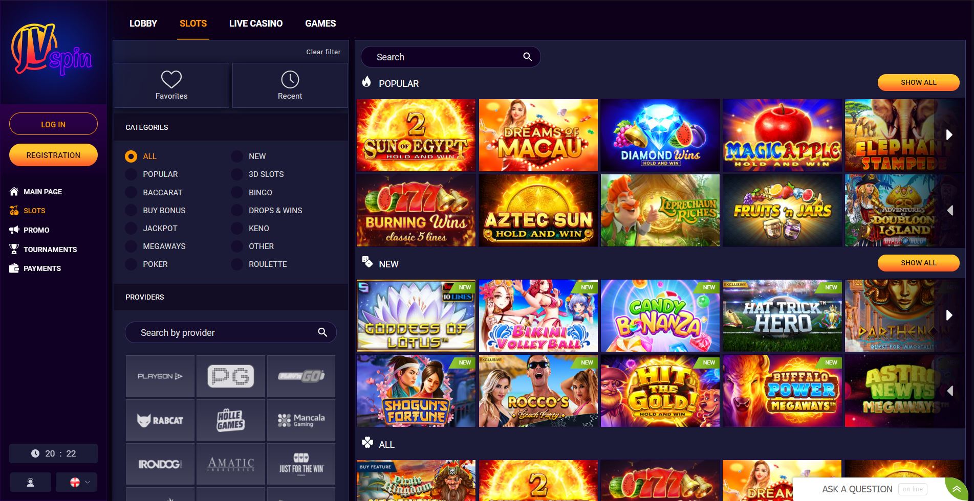Click the Main Page home icon
The image size is (974, 501).
point(14,192)
